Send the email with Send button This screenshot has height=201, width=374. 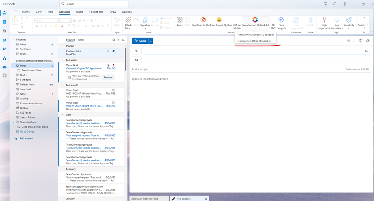pos(140,41)
